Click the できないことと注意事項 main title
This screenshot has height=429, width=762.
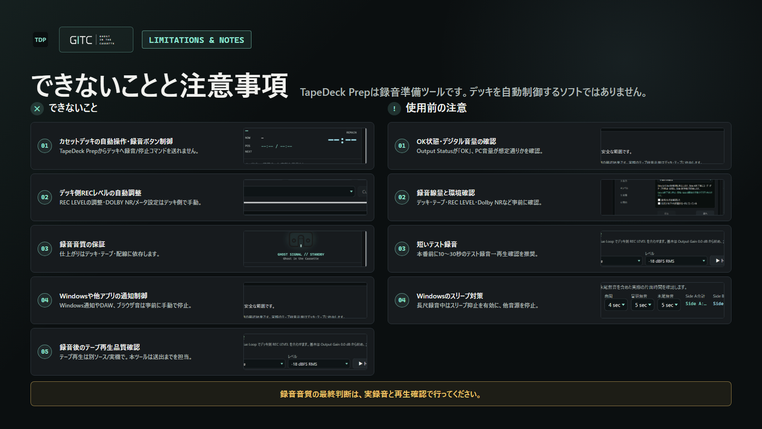click(159, 85)
